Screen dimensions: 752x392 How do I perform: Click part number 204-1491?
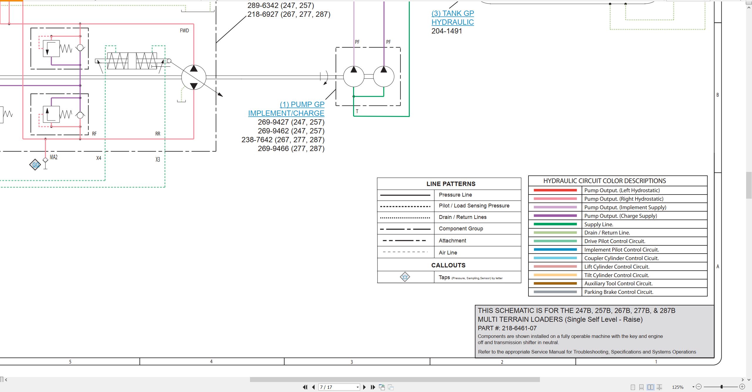point(446,31)
